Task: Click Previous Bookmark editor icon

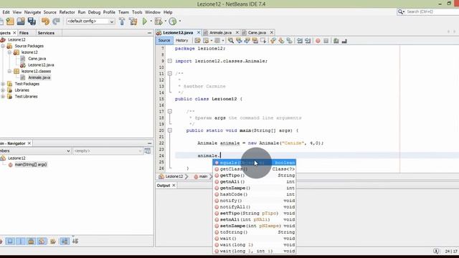Action: pyautogui.click(x=273, y=41)
